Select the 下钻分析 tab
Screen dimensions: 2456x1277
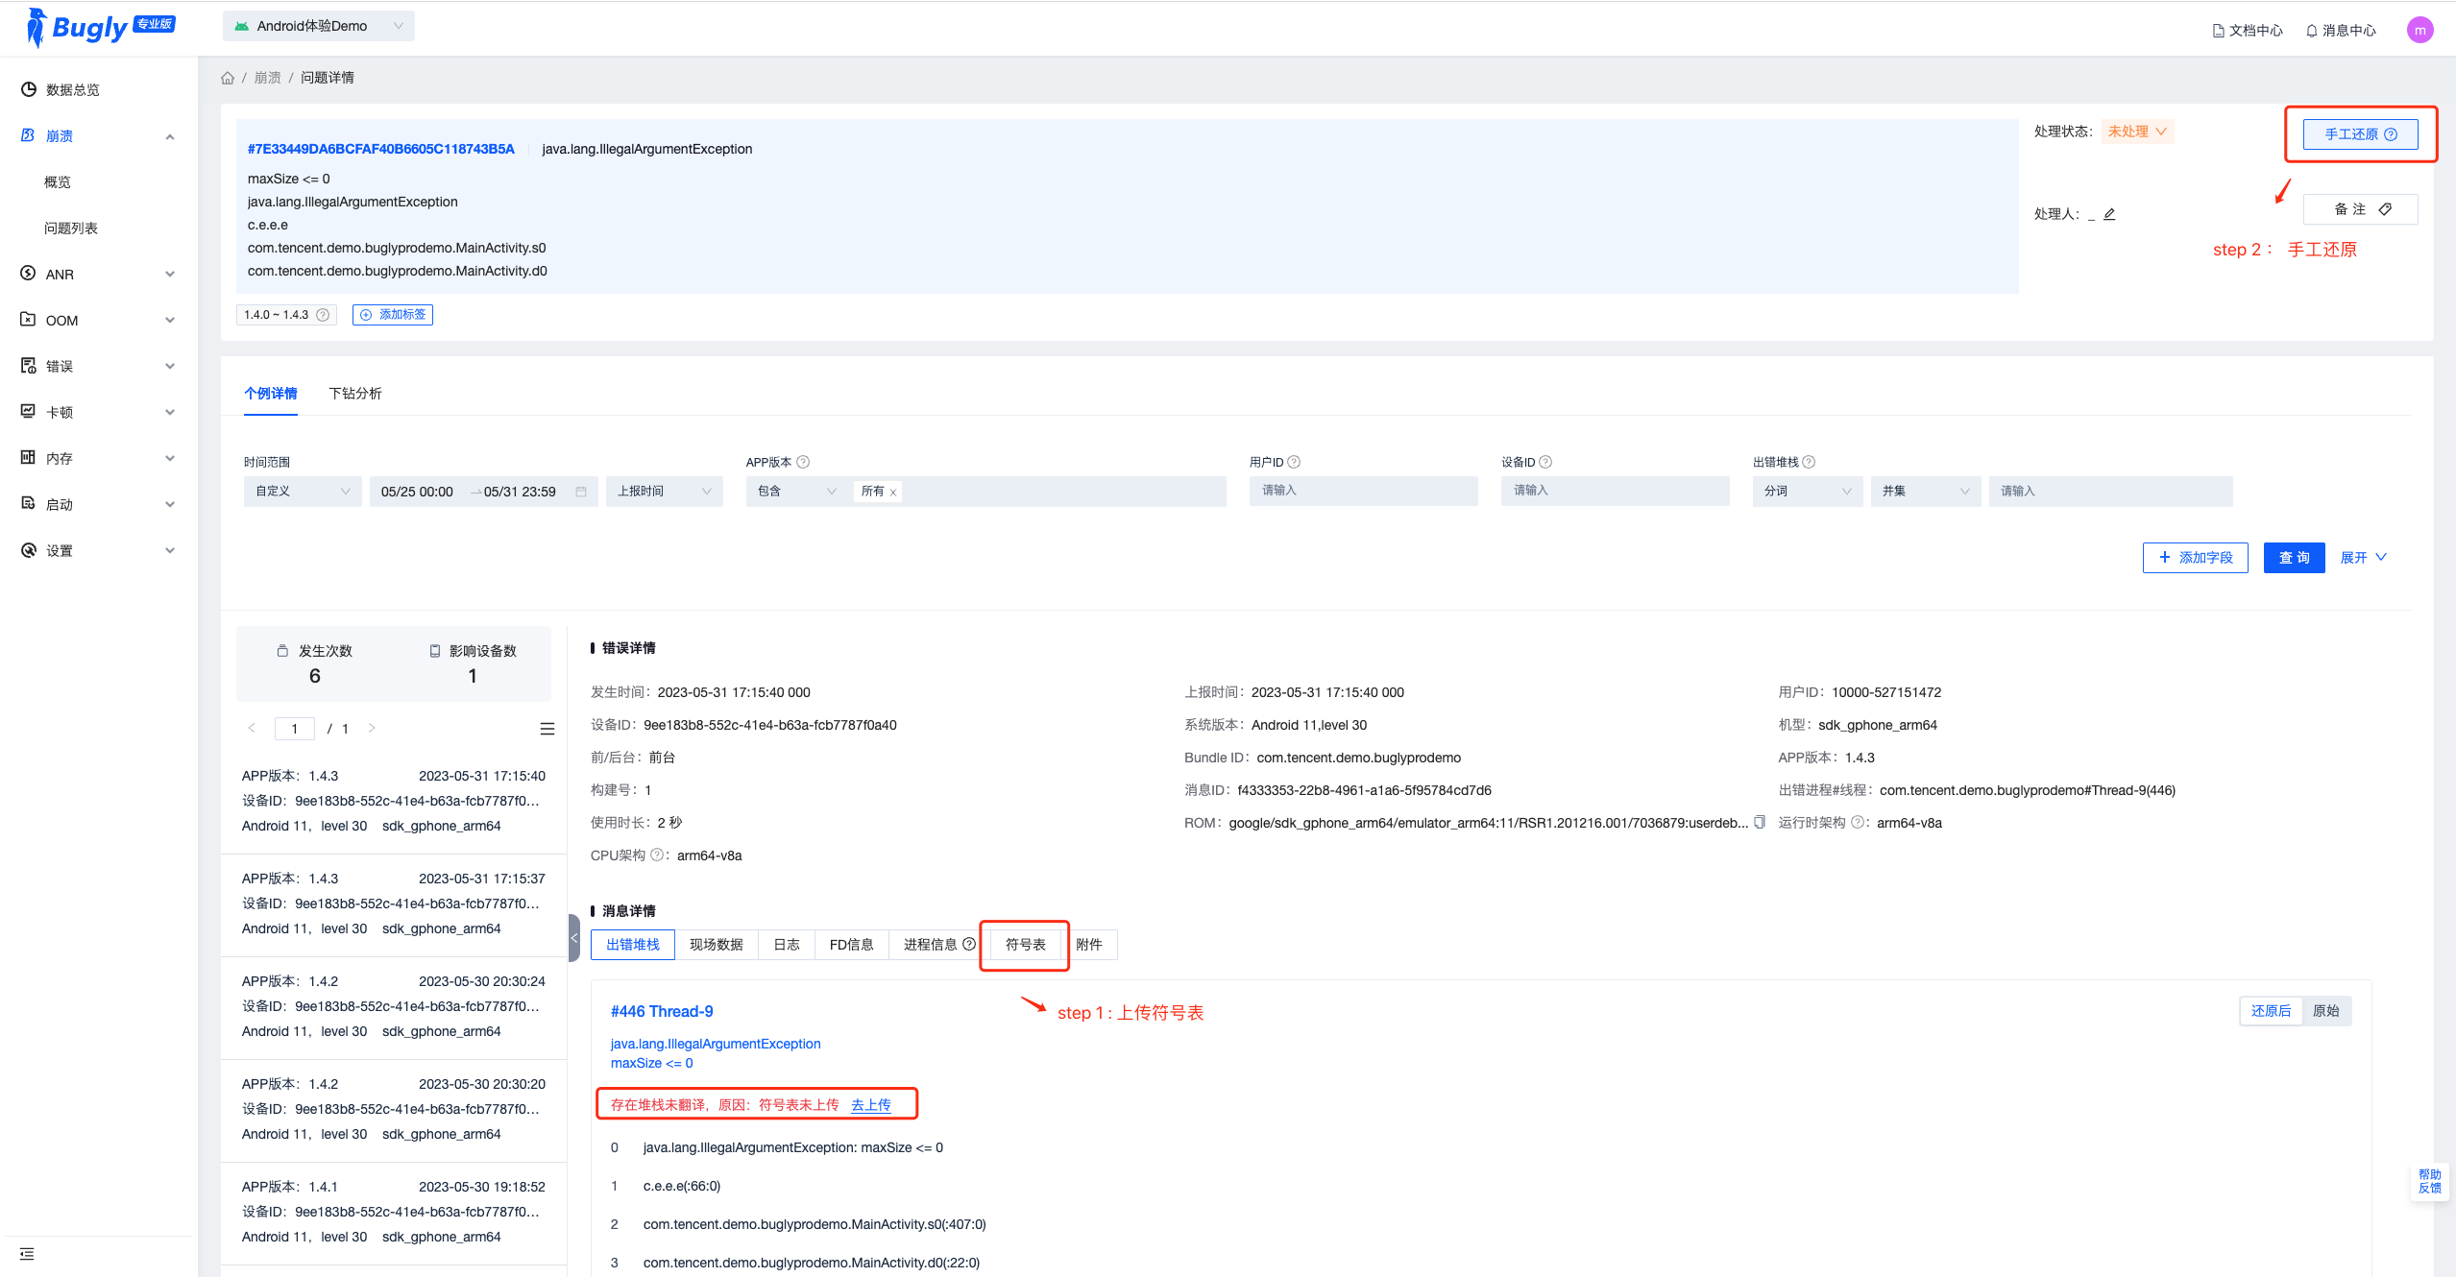click(355, 394)
